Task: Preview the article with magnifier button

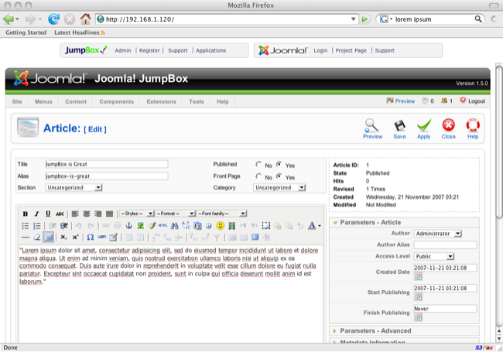Action: pos(372,129)
